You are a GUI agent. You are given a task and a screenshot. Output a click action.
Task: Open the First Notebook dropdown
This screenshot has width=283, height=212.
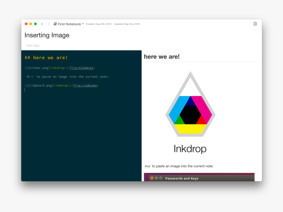tap(69, 24)
